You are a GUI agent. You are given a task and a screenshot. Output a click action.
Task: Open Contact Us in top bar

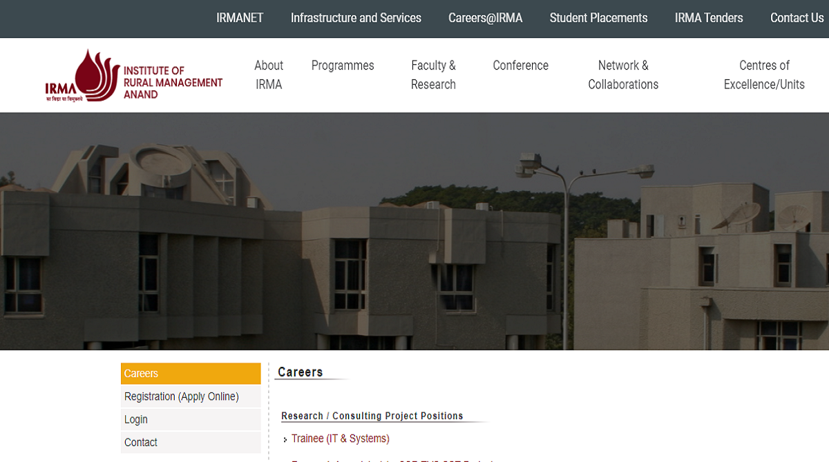coord(797,18)
